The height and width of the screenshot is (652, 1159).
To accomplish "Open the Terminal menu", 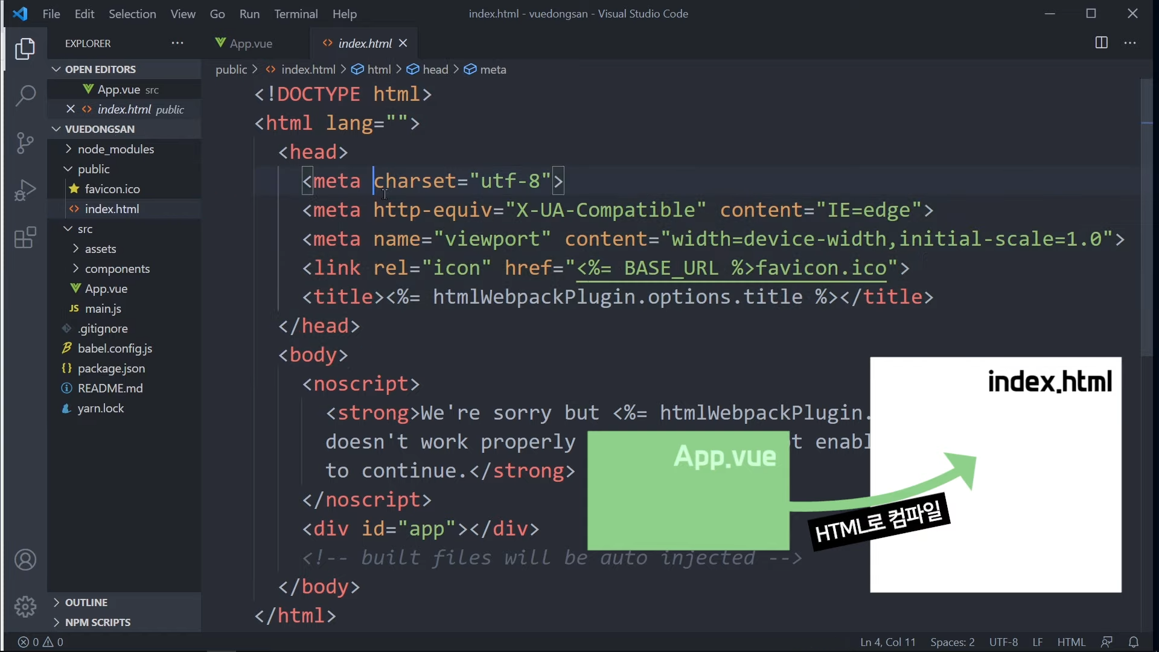I will coord(295,14).
